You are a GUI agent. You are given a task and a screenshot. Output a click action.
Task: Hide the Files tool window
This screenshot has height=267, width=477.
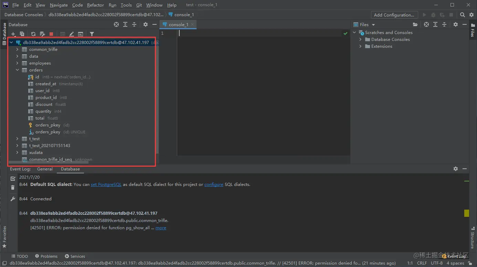[465, 24]
